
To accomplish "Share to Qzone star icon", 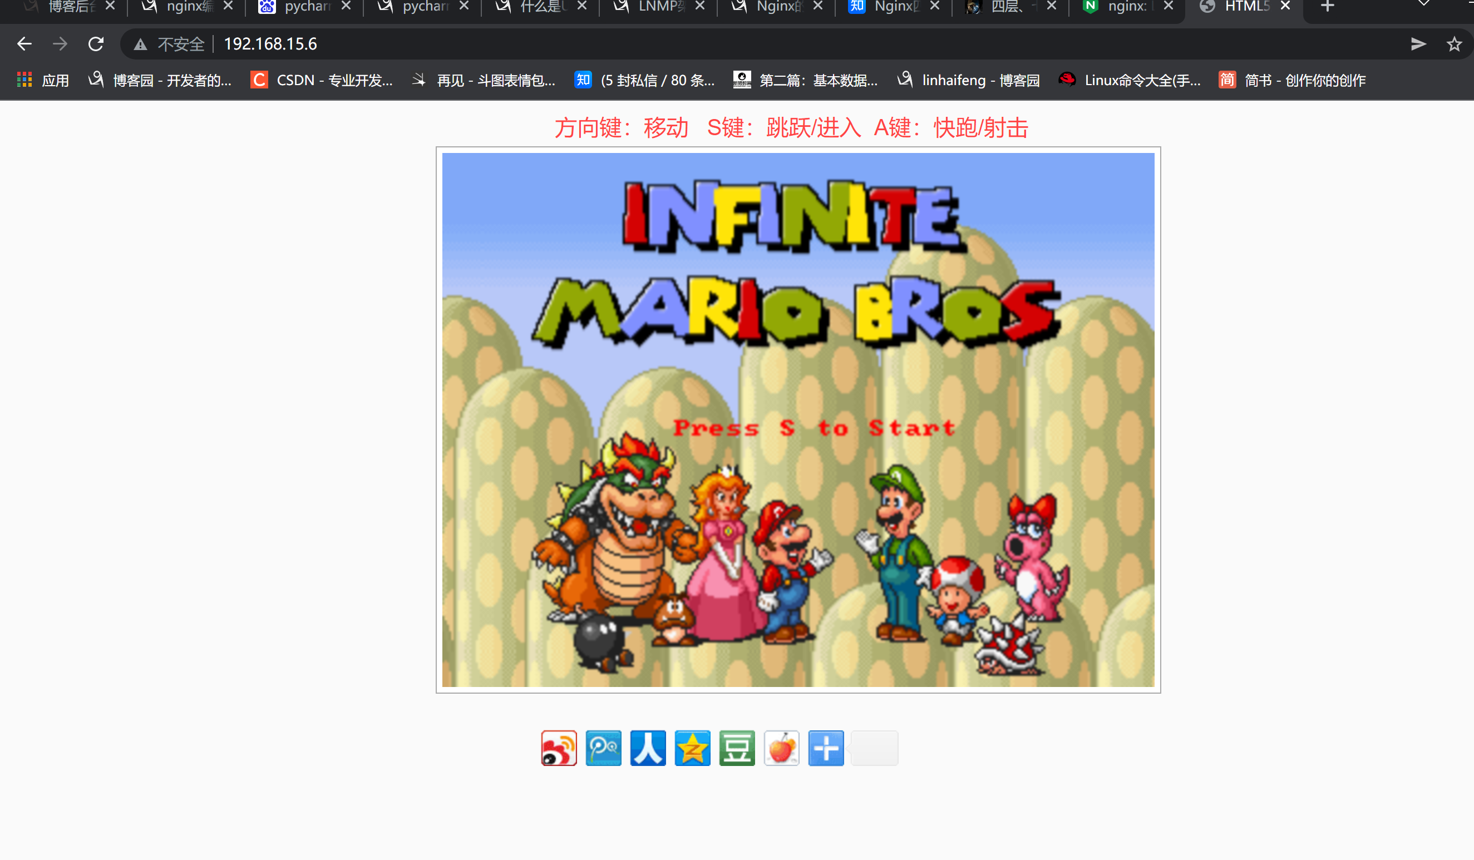I will 692,748.
